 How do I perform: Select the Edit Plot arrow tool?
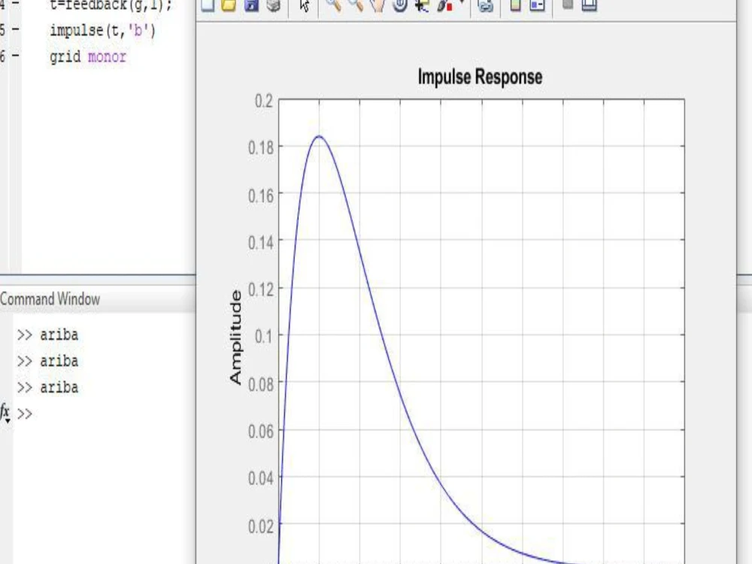(305, 5)
